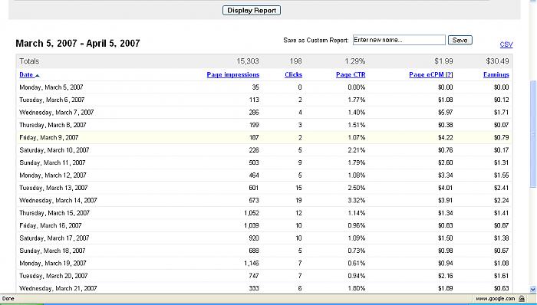Image resolution: width=537 pixels, height=305 pixels.
Task: Click clicks value 19 for March 14
Action: click(298, 200)
